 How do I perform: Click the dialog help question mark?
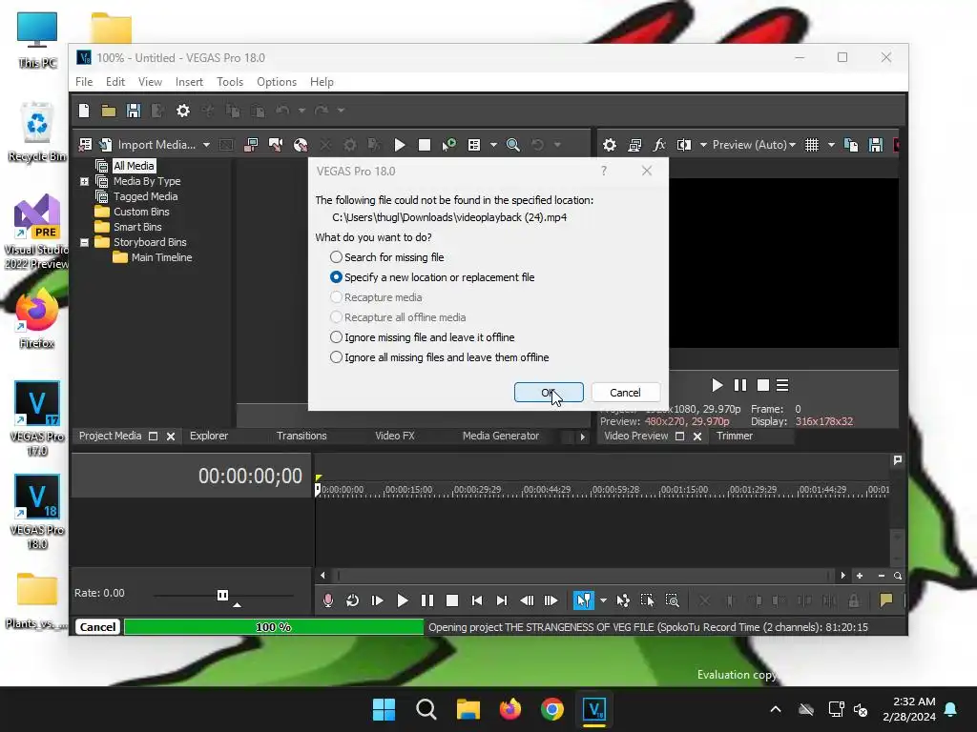click(x=604, y=172)
